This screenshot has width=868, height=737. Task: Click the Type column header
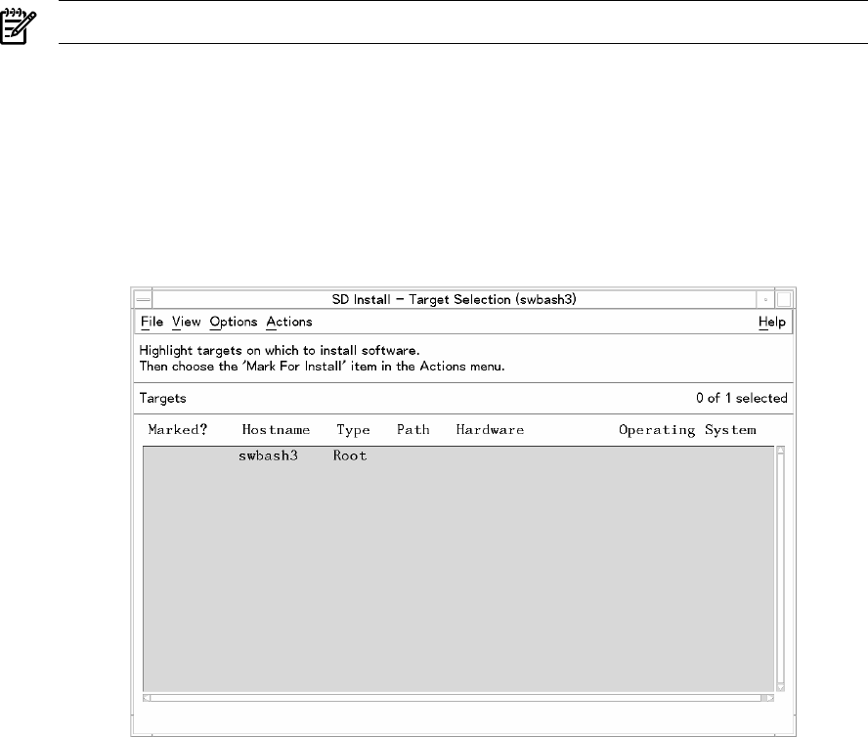[x=353, y=430]
